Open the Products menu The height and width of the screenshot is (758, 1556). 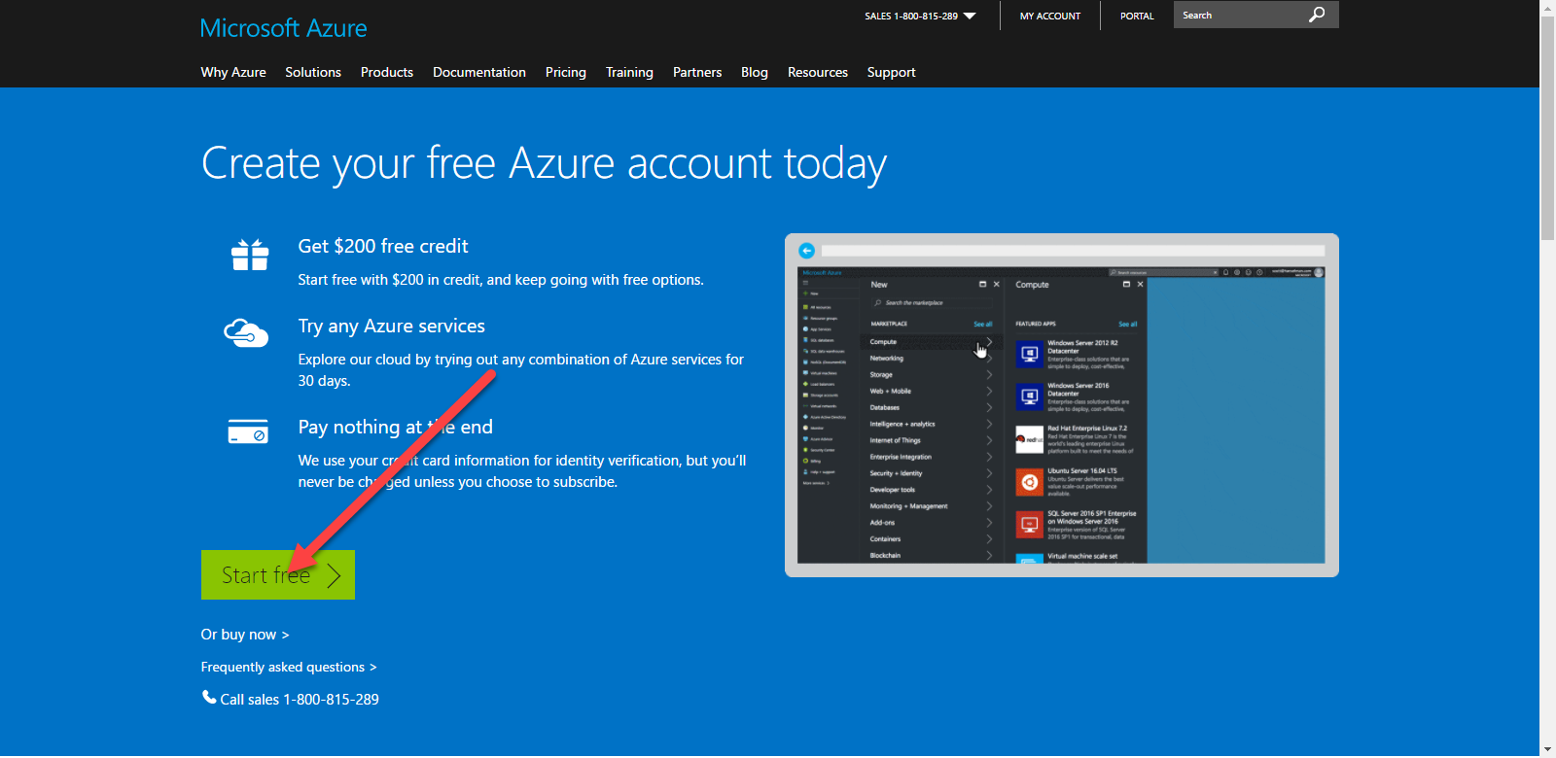[x=386, y=72]
